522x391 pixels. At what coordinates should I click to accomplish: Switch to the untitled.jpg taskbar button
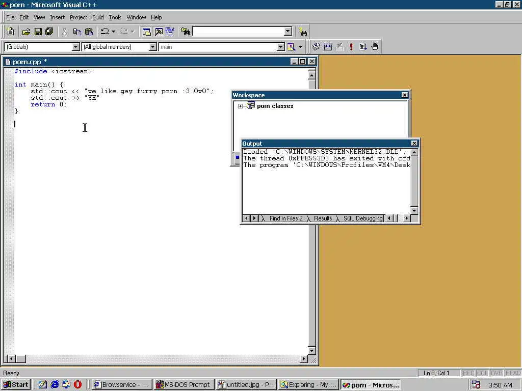click(246, 385)
